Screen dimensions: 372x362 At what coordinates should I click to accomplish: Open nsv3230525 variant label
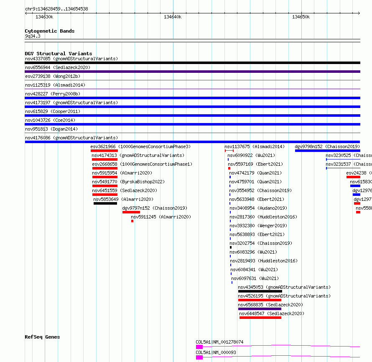[349, 155]
